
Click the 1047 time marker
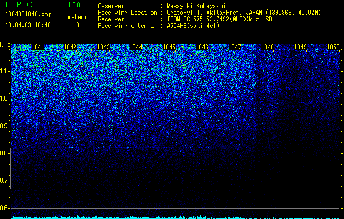[235, 47]
